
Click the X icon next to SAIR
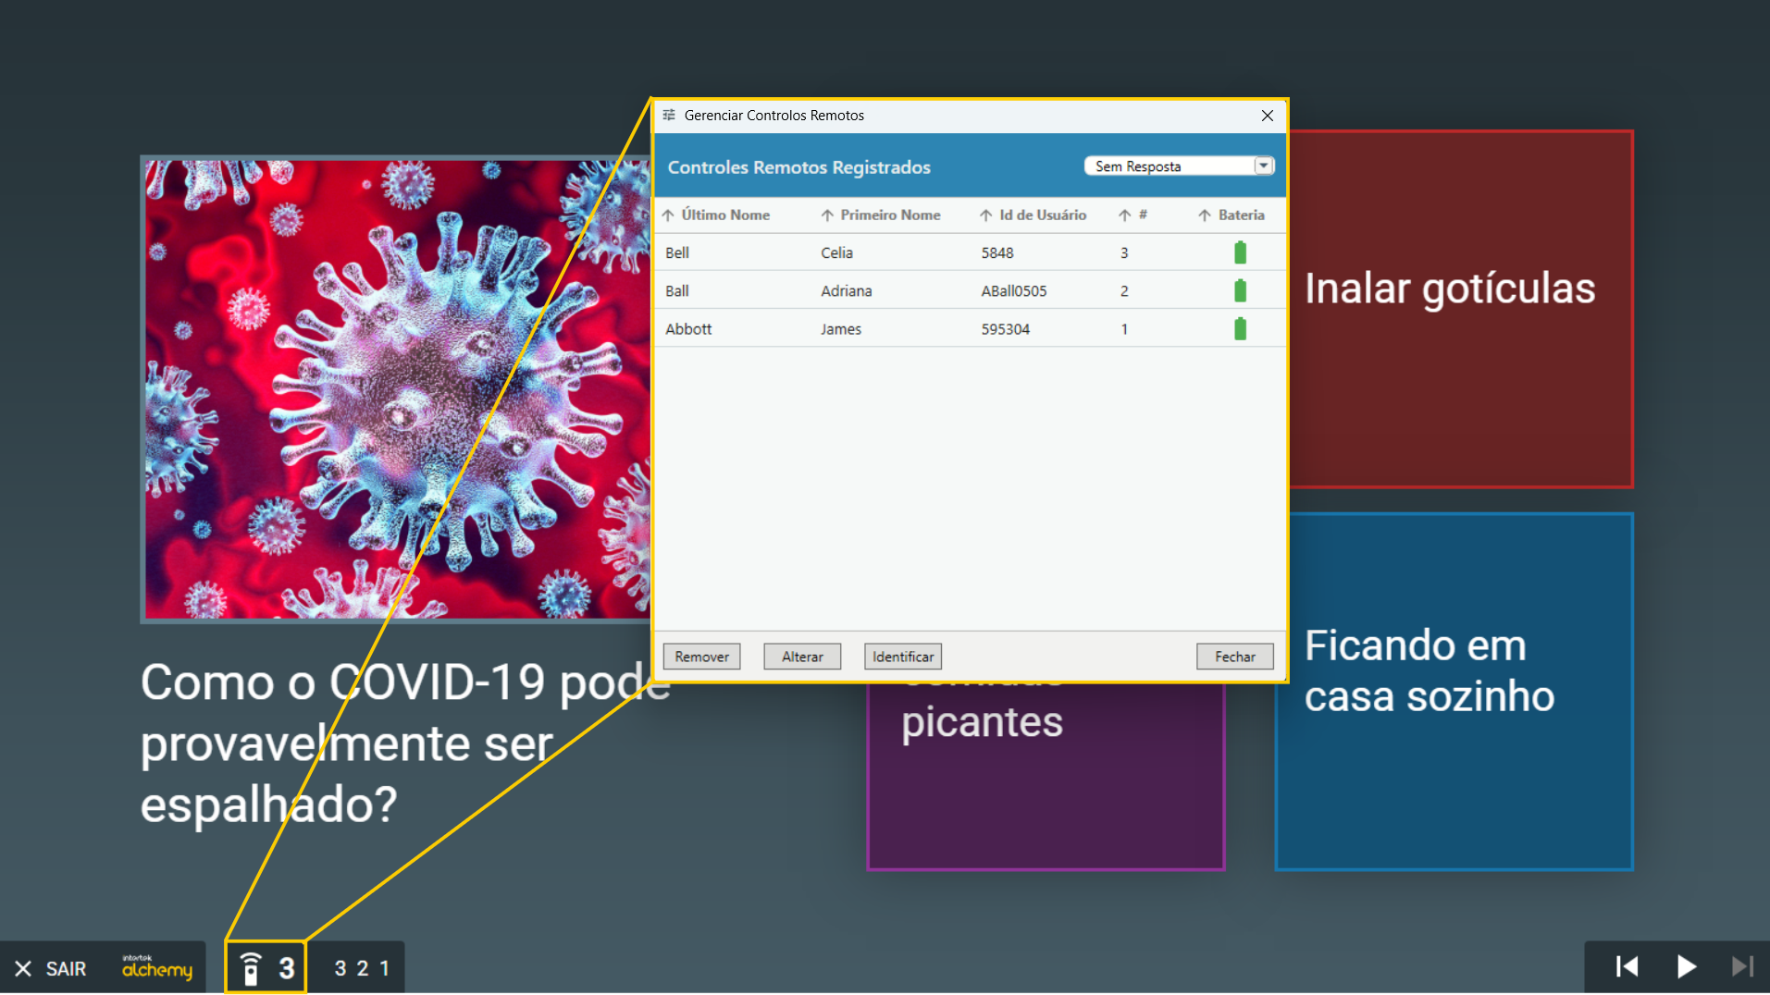click(23, 968)
